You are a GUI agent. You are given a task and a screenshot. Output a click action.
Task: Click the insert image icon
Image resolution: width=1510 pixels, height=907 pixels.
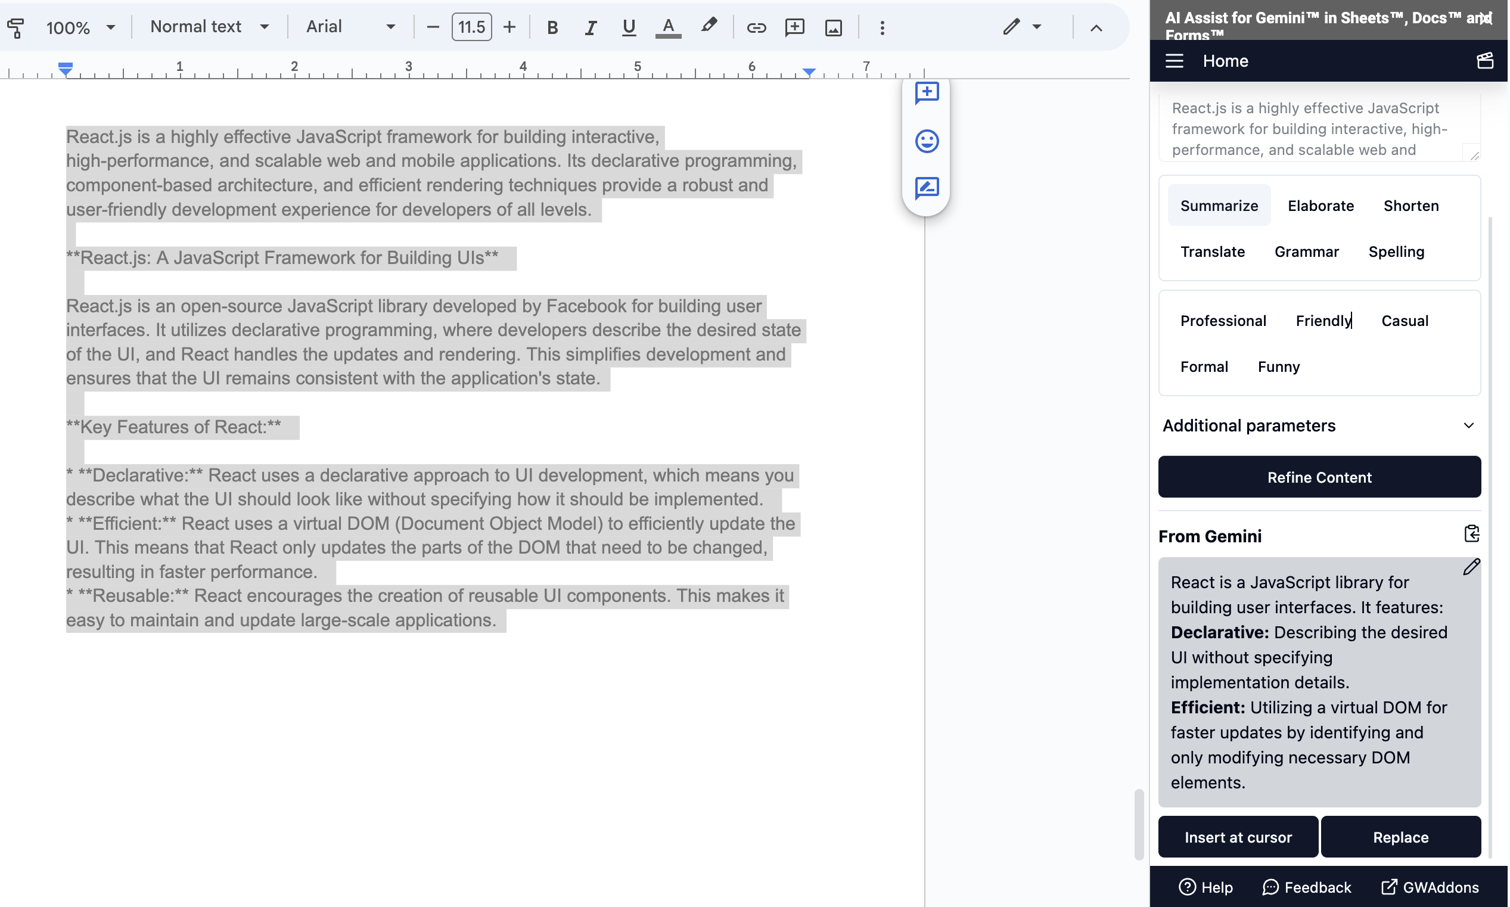[833, 27]
